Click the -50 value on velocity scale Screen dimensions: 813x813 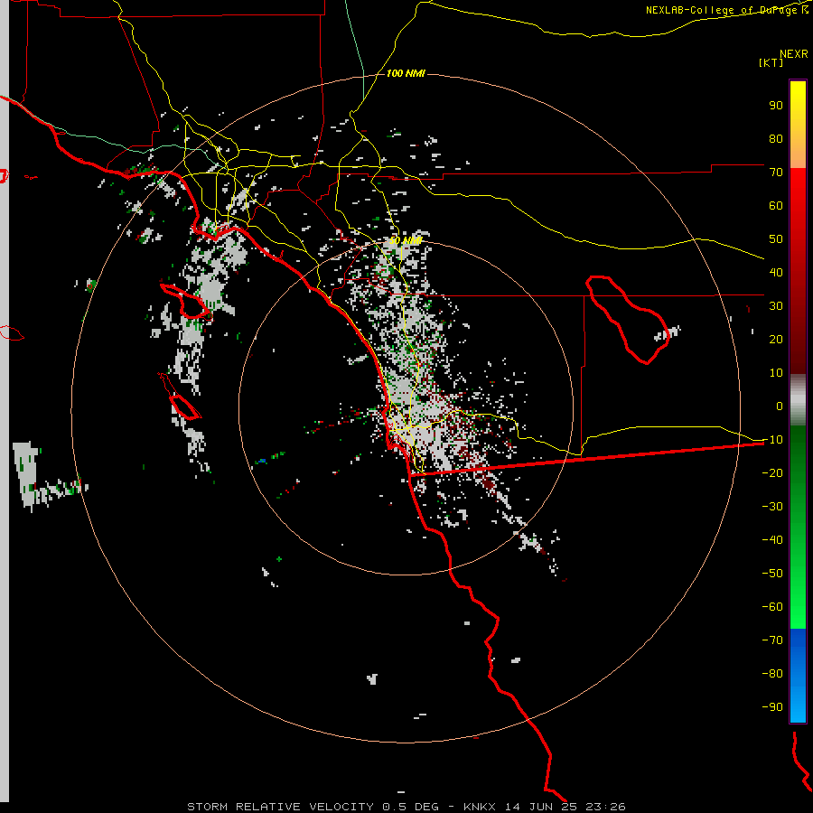772,574
